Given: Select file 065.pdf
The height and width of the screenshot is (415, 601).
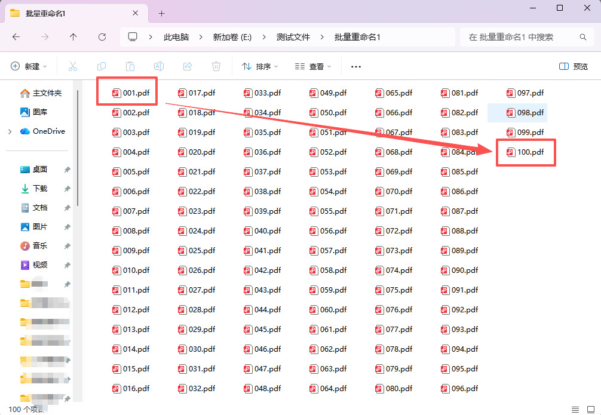Looking at the screenshot, I should 394,93.
